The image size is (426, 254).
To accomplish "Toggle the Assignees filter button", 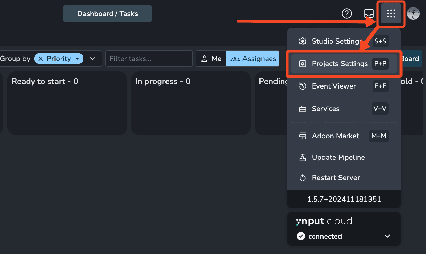I will tap(252, 58).
